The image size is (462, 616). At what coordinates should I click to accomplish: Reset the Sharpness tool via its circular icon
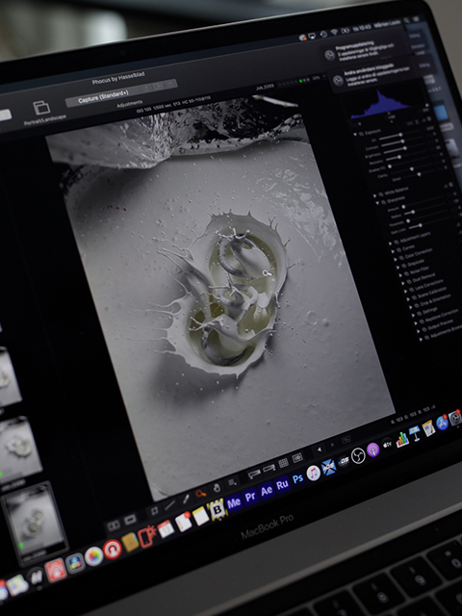point(449,186)
